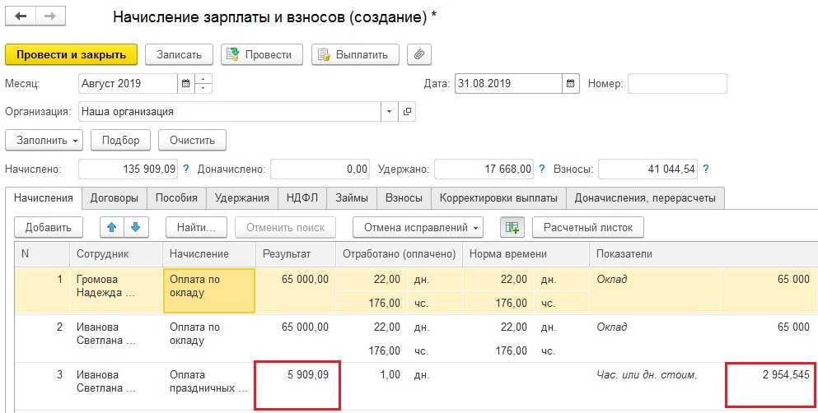Image resolution: width=818 pixels, height=413 pixels.
Task: Open the calendar picker for Дата
Action: (570, 83)
